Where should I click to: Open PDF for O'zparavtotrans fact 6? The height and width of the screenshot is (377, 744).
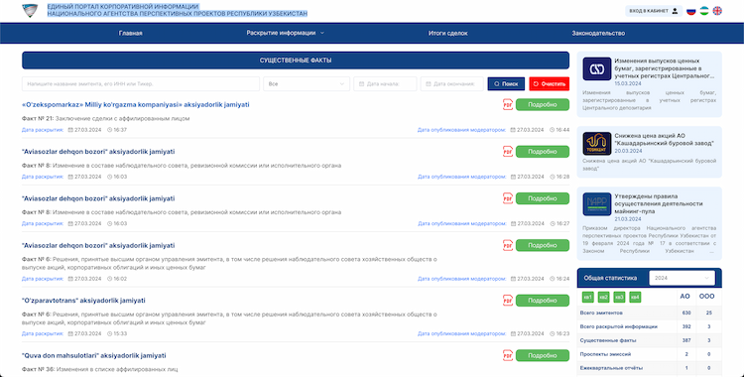pyautogui.click(x=508, y=301)
